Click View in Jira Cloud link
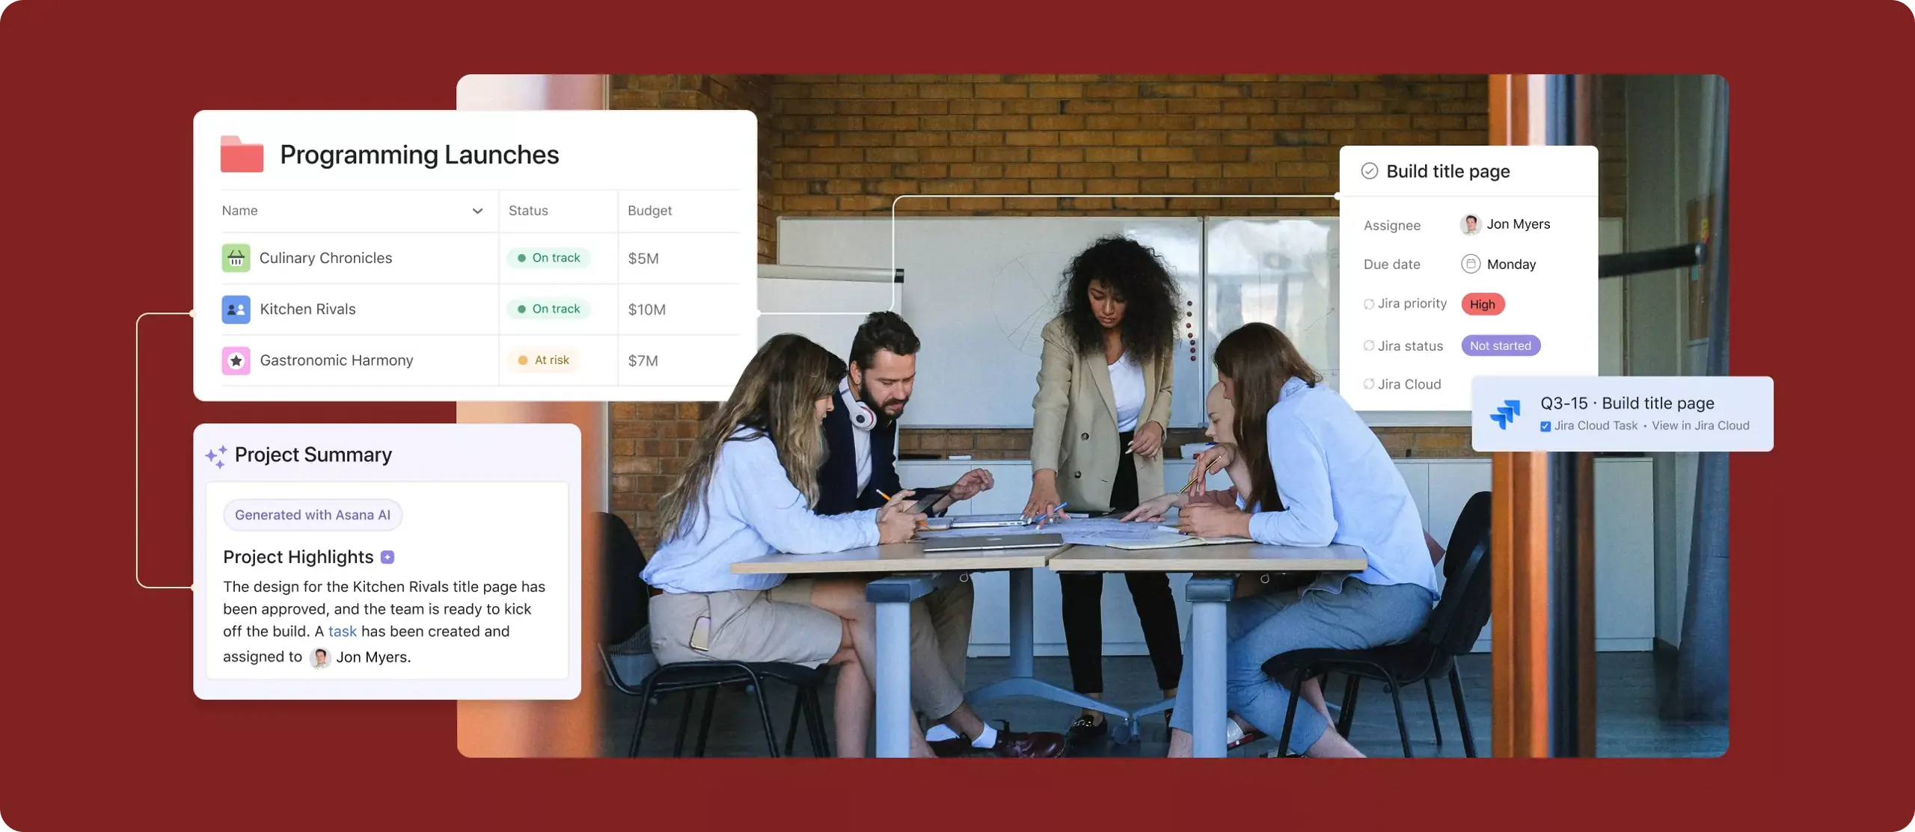This screenshot has height=832, width=1915. [x=1699, y=427]
